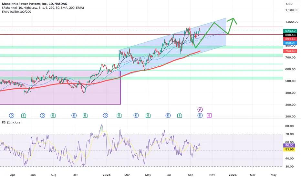This screenshot has width=301, height=178.
Task: Open the dividend marker near late June 2023
Action: click(x=42, y=116)
